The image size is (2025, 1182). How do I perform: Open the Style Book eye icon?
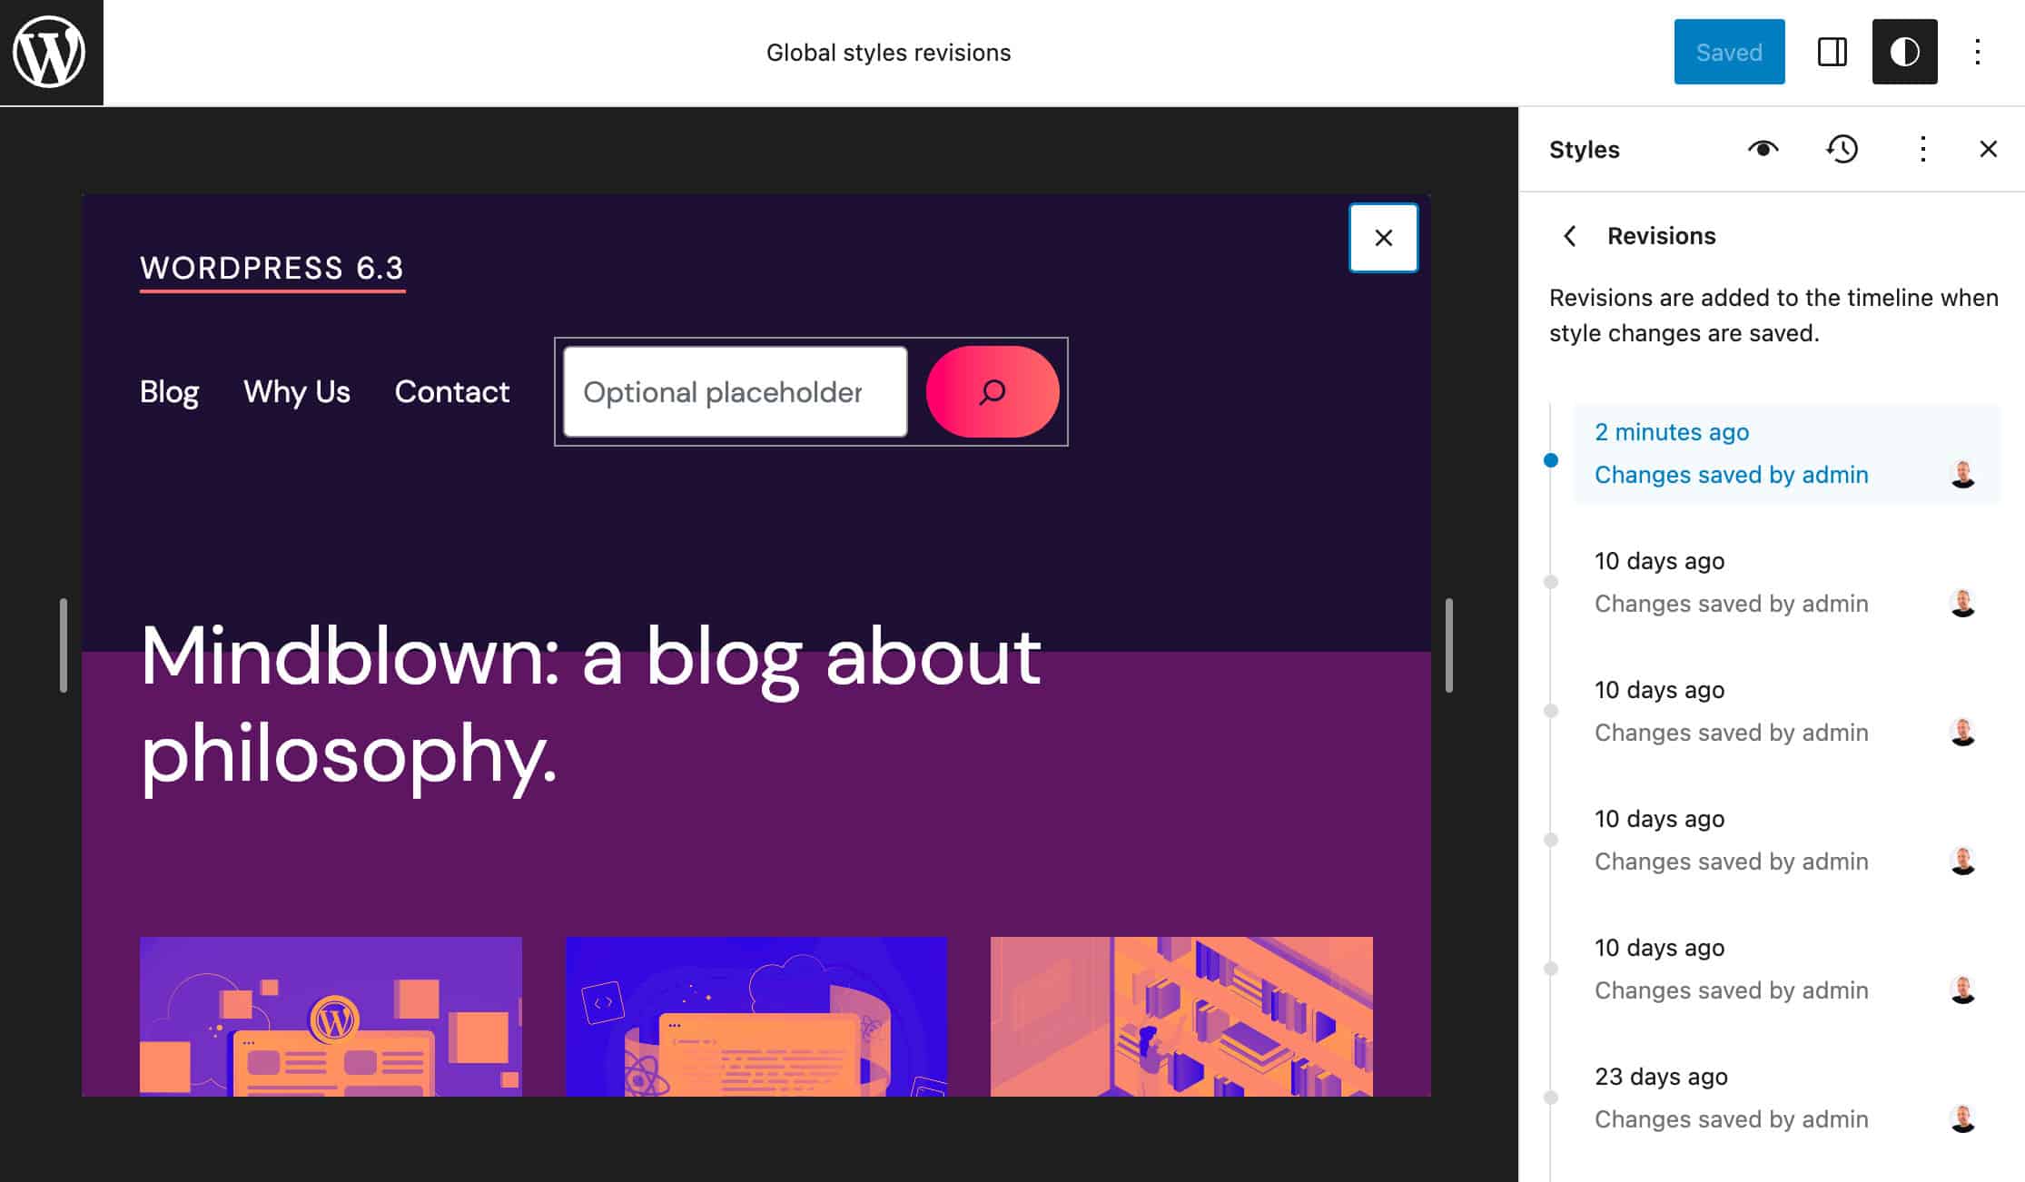(x=1763, y=149)
